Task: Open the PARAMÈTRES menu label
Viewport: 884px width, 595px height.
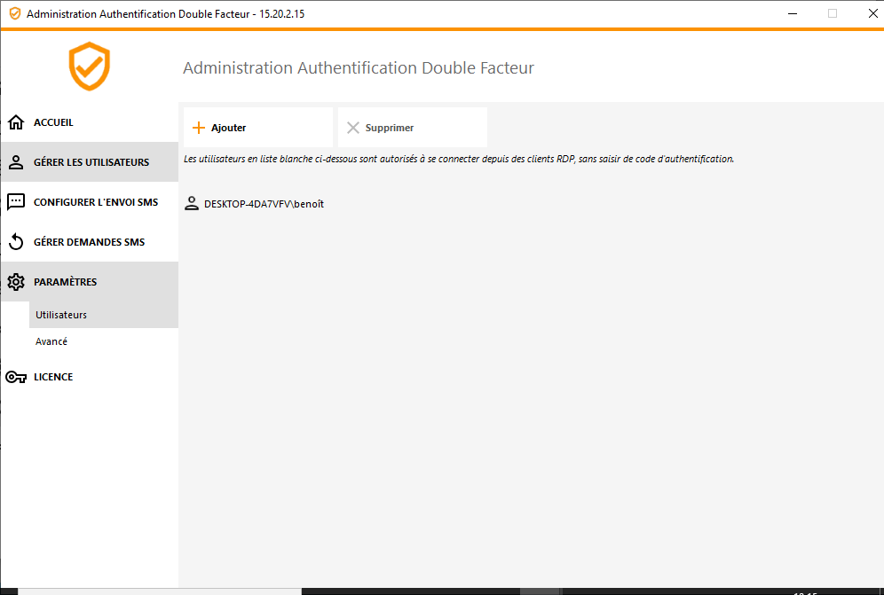Action: (x=66, y=282)
